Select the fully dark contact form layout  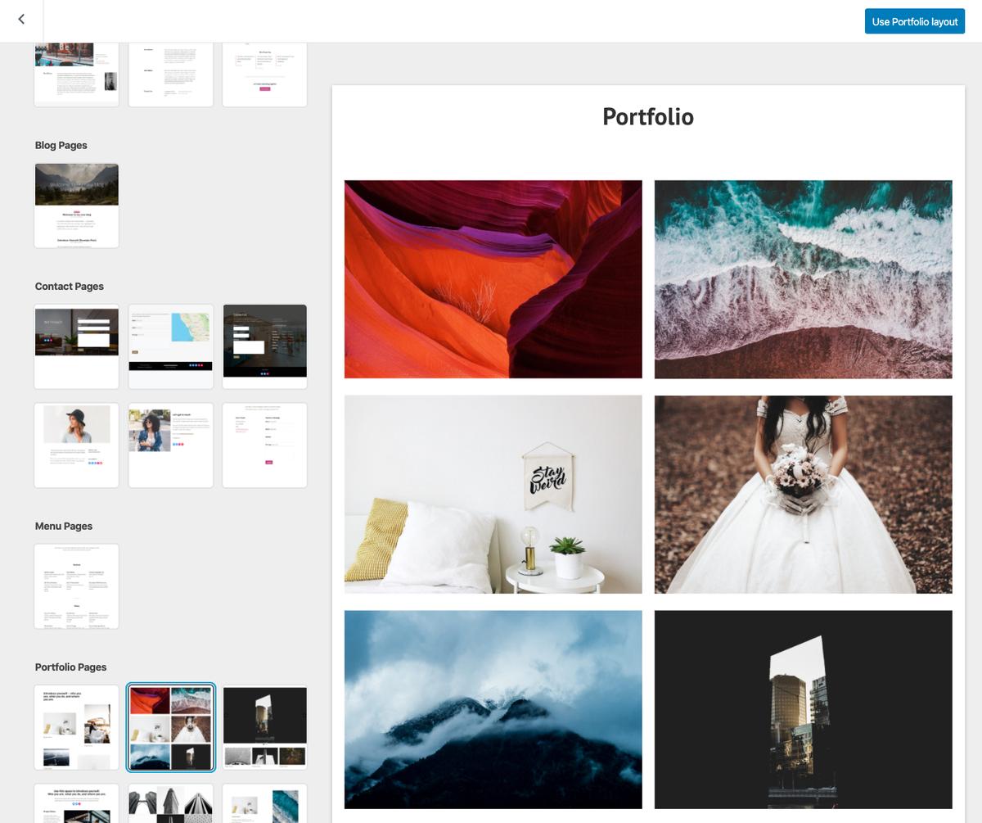coord(264,346)
